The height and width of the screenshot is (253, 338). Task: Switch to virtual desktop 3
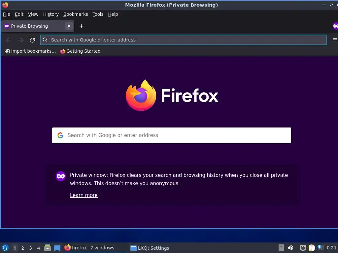point(31,248)
